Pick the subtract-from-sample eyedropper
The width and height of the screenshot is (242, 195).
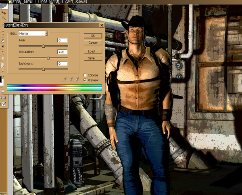(77, 79)
